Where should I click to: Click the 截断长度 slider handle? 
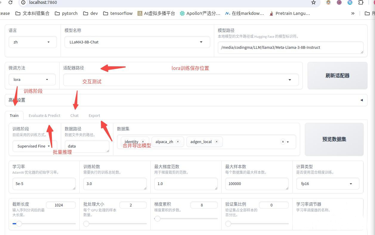click(19, 224)
